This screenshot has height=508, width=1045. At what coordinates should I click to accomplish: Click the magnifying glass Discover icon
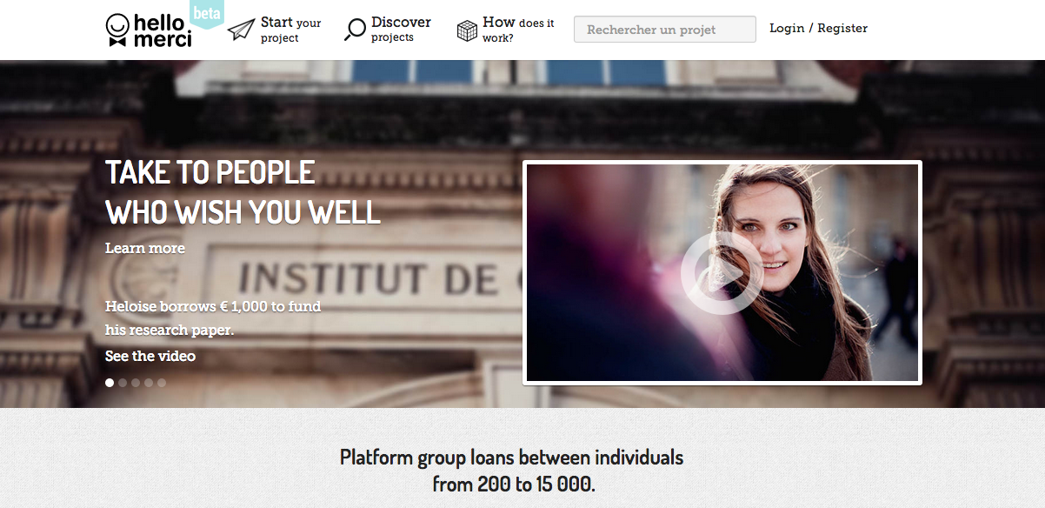pos(355,30)
